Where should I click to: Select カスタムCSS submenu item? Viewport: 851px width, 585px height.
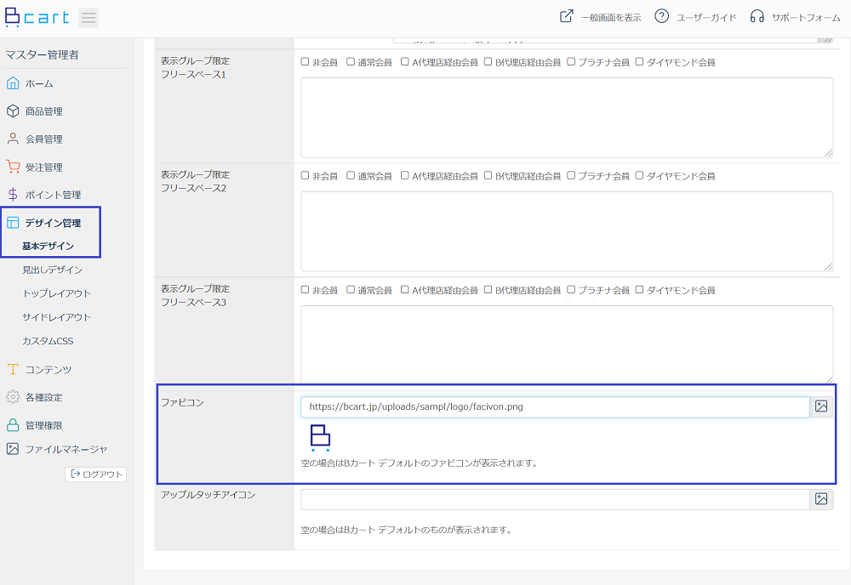tap(48, 342)
